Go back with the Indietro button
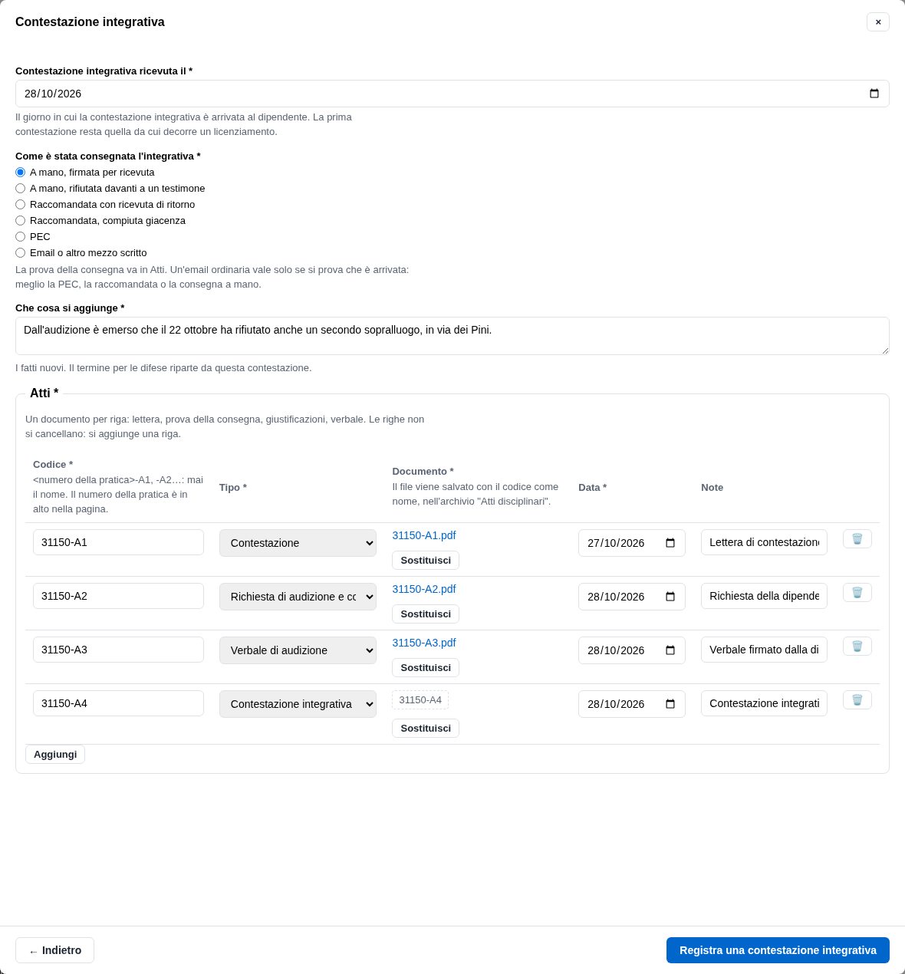This screenshot has height=974, width=905. click(x=54, y=950)
